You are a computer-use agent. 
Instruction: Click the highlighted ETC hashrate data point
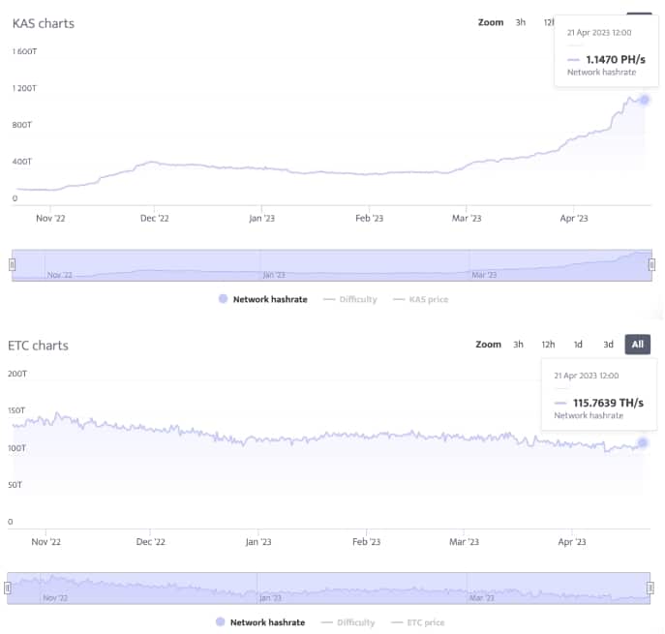point(643,443)
